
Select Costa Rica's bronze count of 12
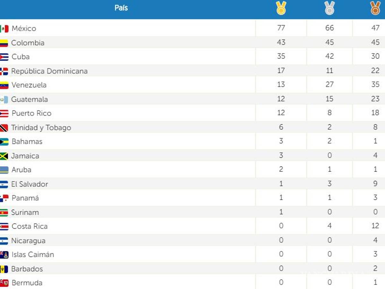[375, 226]
